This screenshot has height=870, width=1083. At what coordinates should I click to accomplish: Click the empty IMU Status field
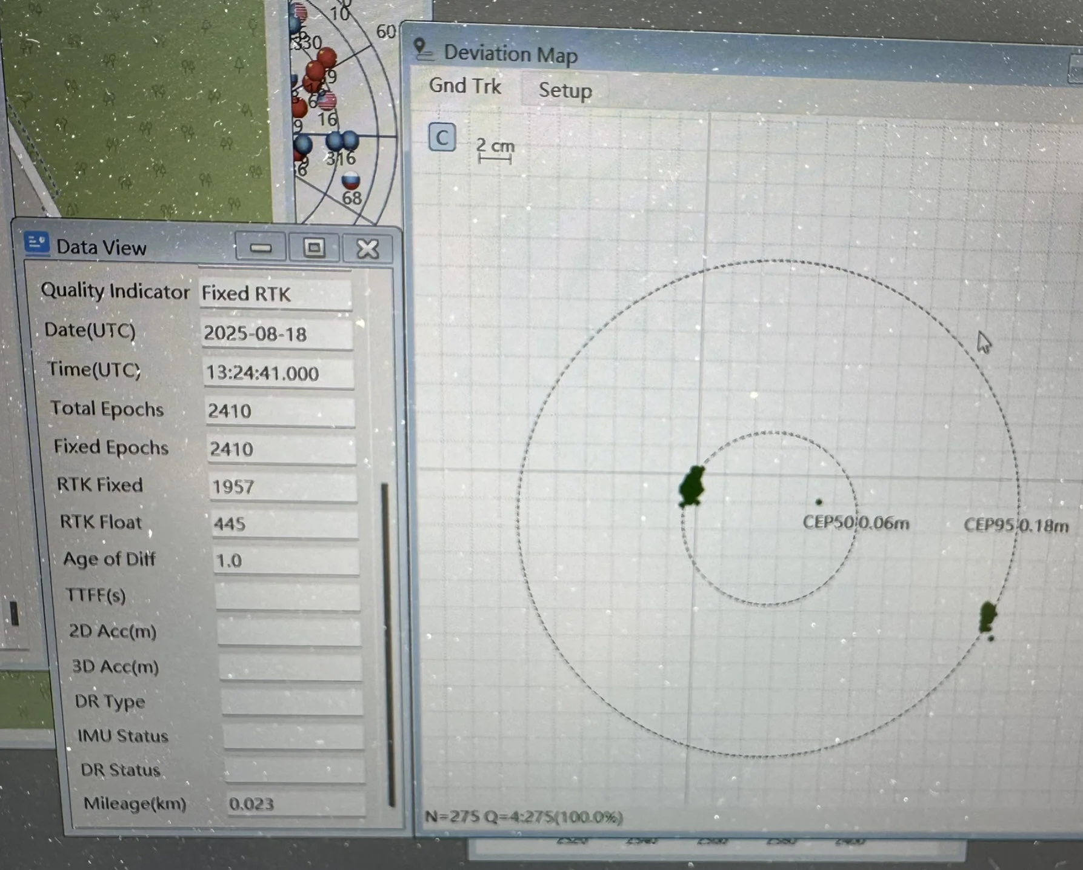pyautogui.click(x=293, y=736)
